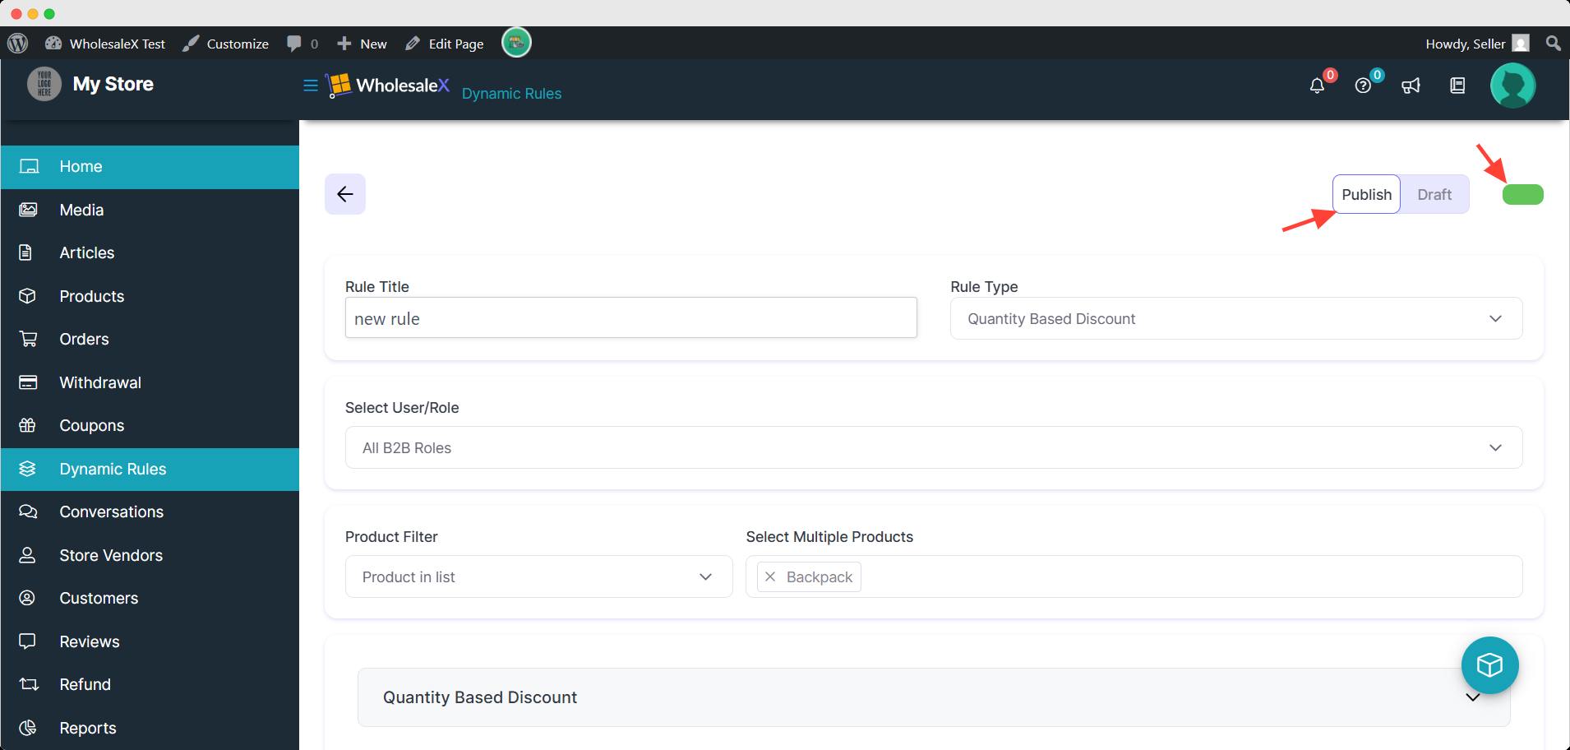Go back using the arrow button
1570x750 pixels.
pyautogui.click(x=345, y=194)
